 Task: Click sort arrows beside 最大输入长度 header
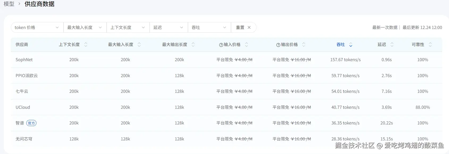coord(139,45)
